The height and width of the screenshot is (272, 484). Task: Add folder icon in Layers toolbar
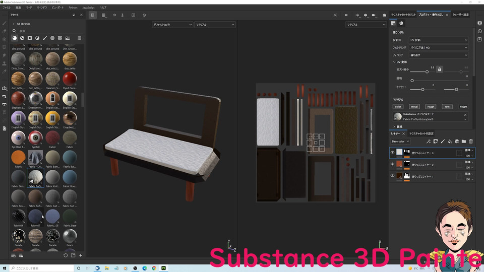tap(464, 141)
